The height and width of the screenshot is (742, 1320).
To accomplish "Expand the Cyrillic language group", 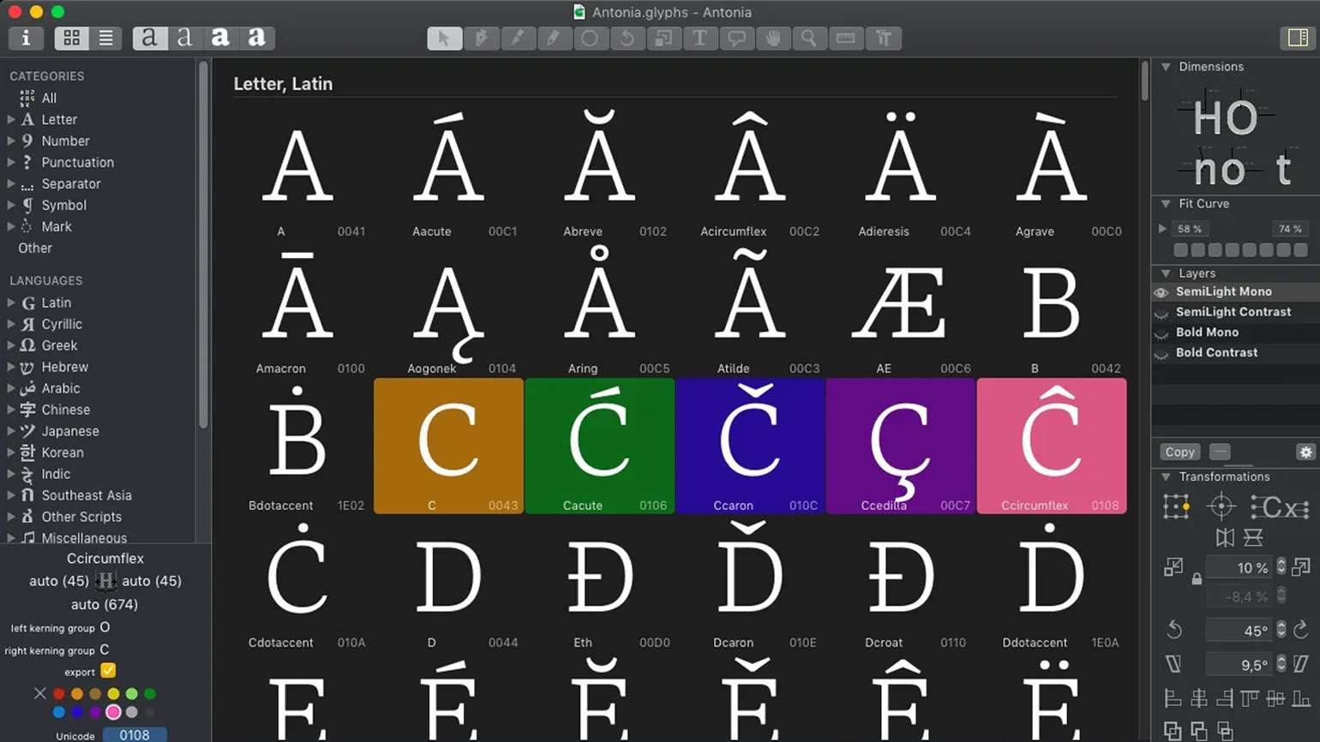I will 11,324.
